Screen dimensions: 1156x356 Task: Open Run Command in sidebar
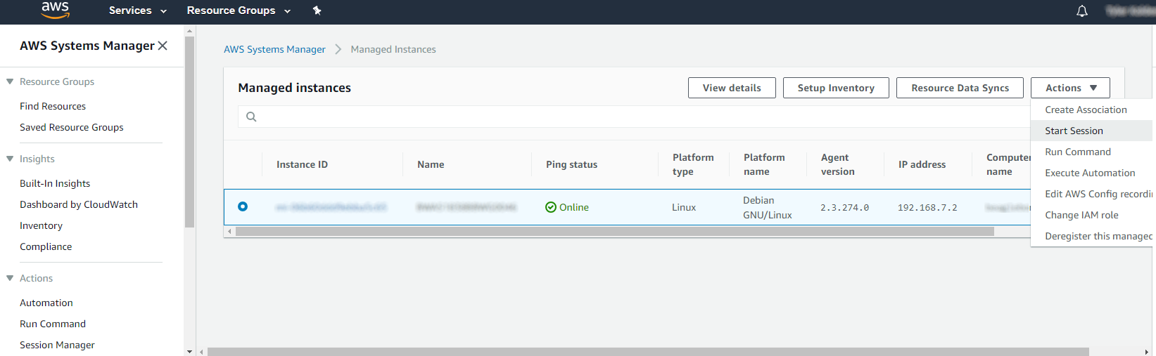coord(53,324)
